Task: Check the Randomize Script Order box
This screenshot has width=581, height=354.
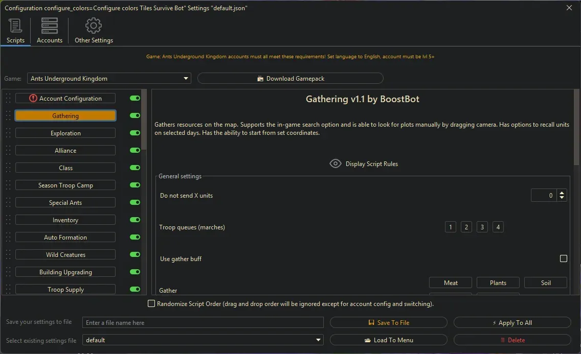Action: coord(151,304)
